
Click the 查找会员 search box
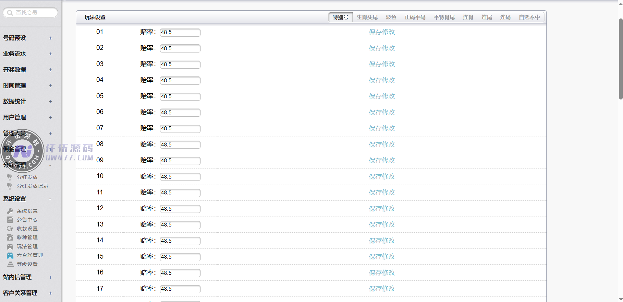coord(31,13)
